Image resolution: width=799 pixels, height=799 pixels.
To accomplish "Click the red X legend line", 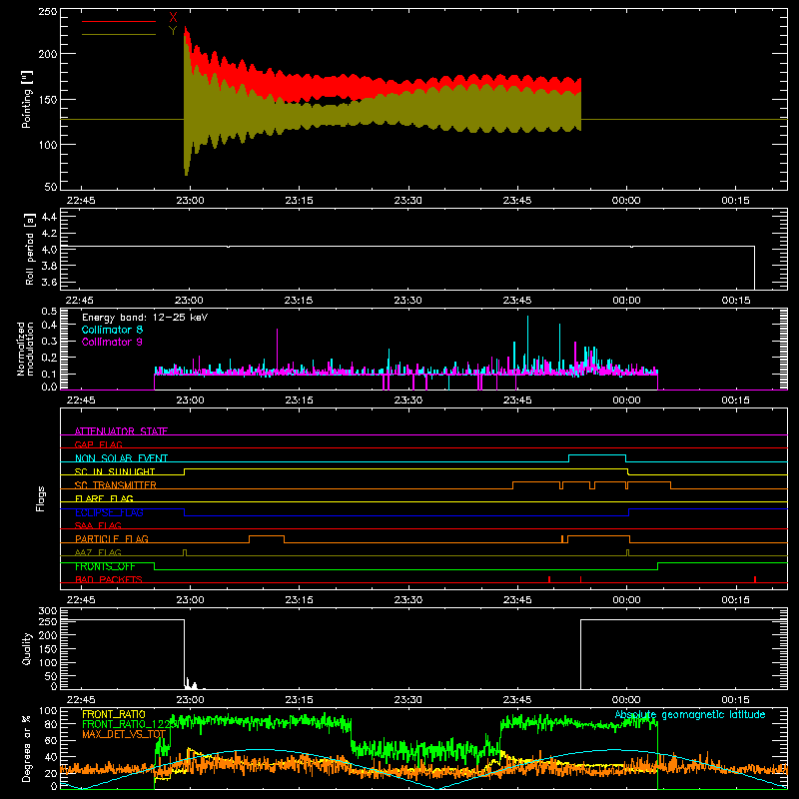I will (119, 21).
